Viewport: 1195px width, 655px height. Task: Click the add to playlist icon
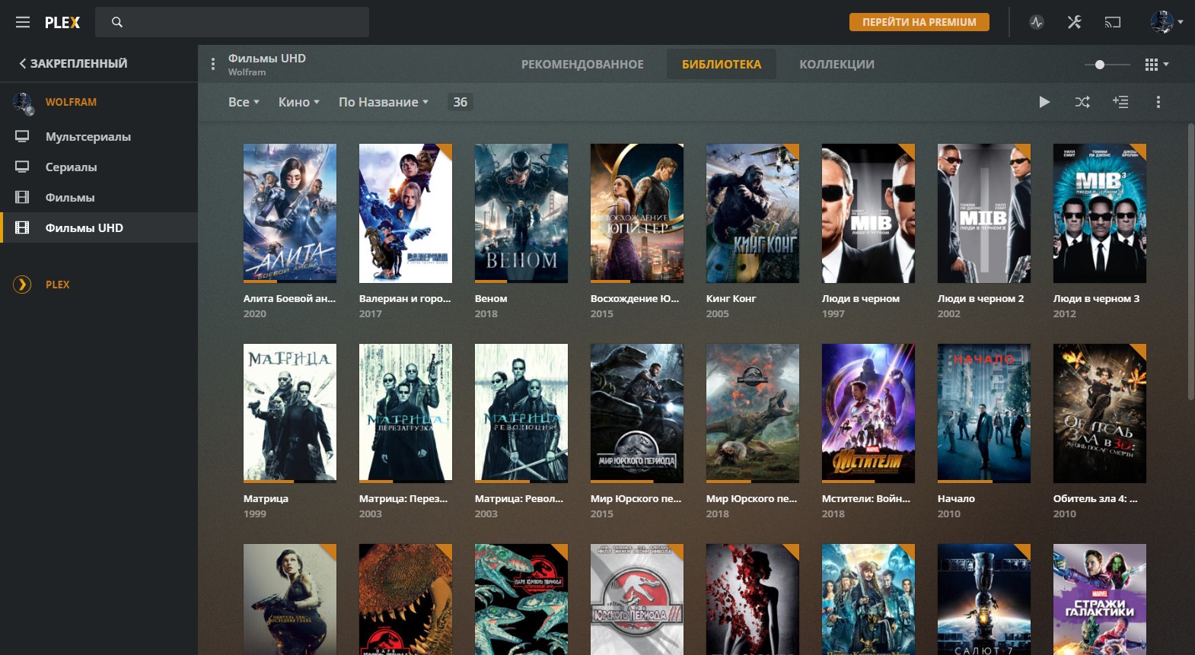click(1120, 102)
